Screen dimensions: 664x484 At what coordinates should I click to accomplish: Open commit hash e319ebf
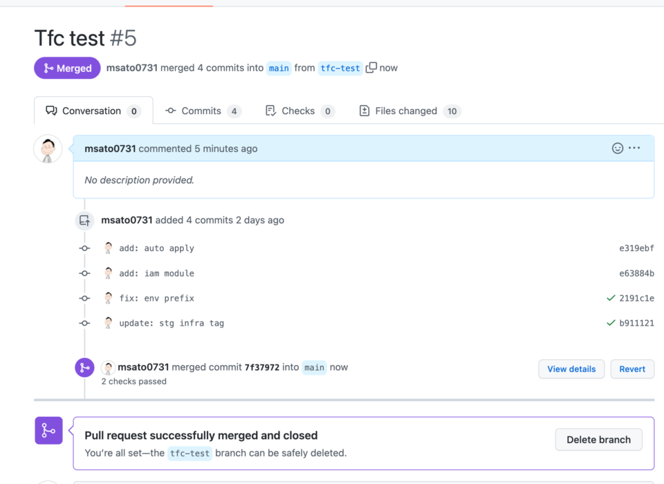tap(636, 248)
